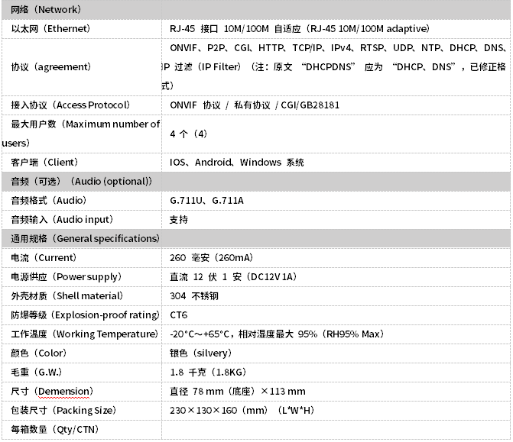513x442 pixels.
Task: Click the empty Qty/CTN value cell
Action: [x=336, y=430]
